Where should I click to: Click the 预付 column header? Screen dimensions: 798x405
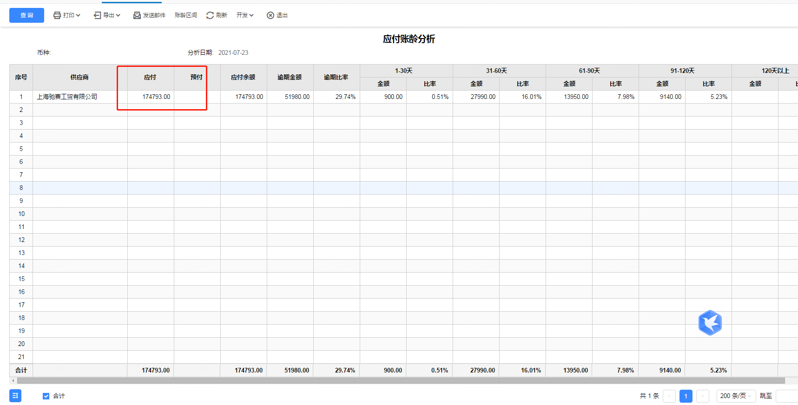click(x=197, y=77)
